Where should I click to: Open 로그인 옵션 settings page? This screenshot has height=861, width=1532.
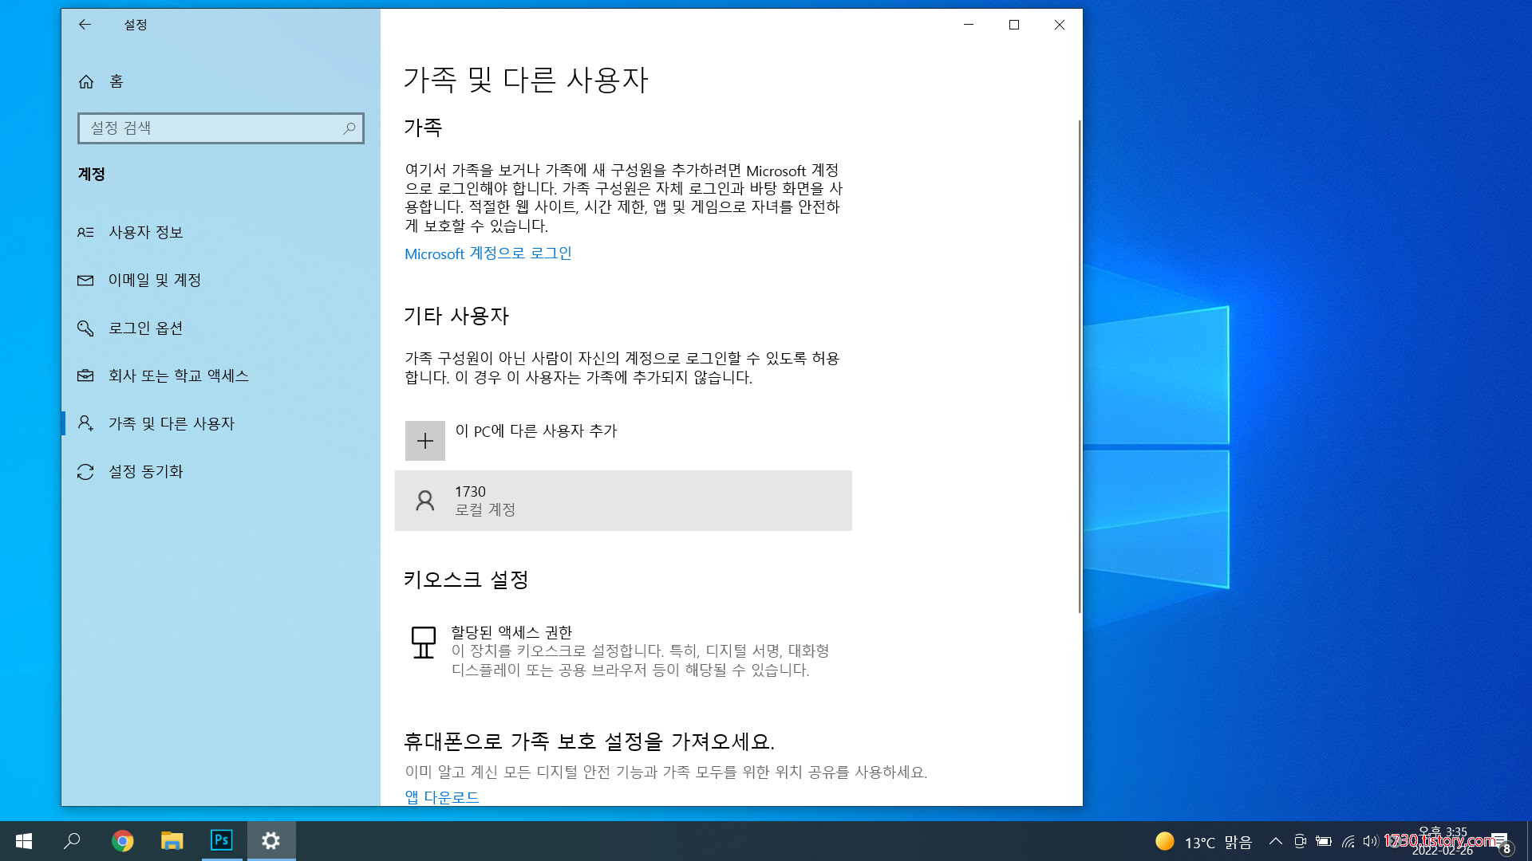146,328
